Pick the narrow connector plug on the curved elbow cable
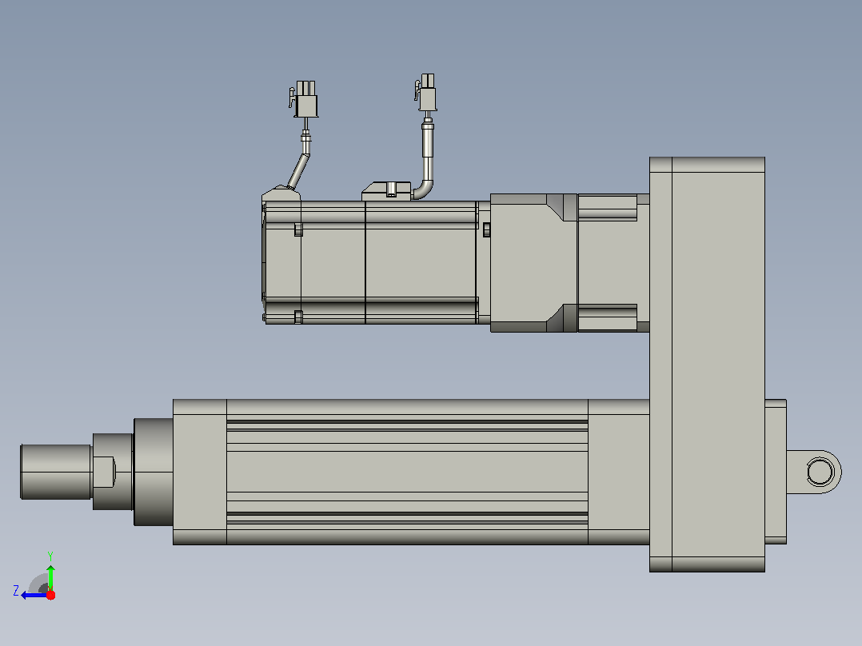Screen dimensions: 862x646 pos(427,93)
